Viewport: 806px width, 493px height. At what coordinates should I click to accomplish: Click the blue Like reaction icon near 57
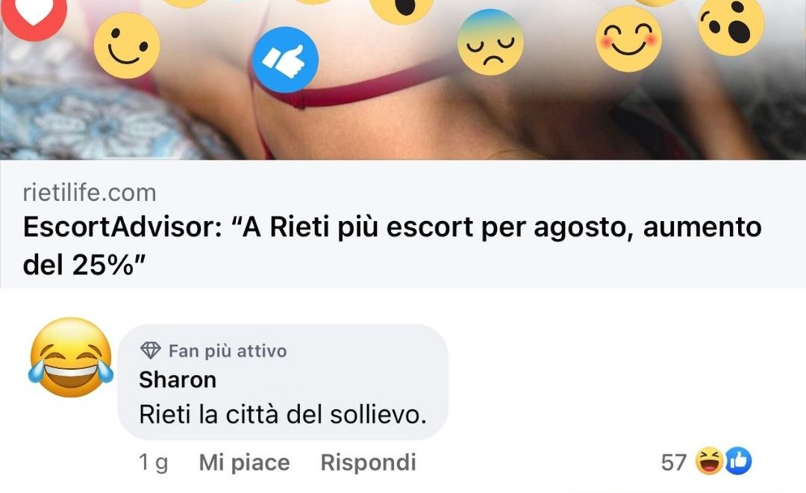(x=738, y=461)
